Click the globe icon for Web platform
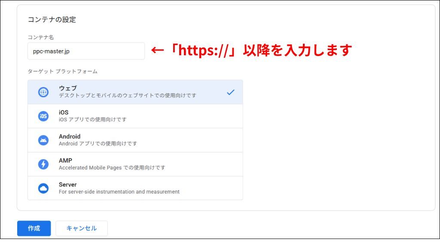 coord(43,92)
